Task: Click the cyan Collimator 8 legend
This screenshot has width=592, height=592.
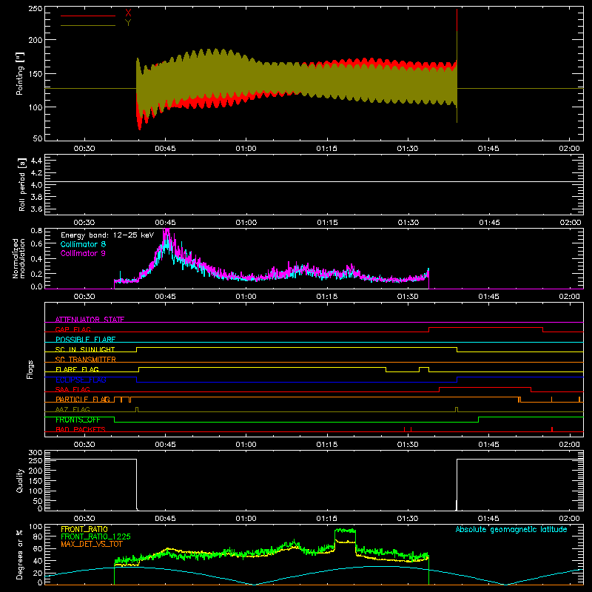Action: (83, 244)
